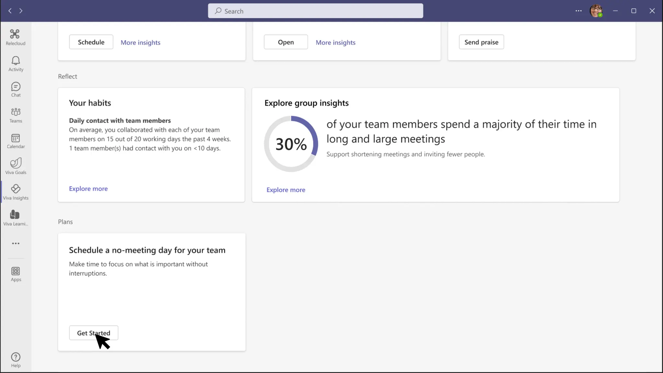The image size is (663, 373).
Task: Navigate forward with the right arrow
Action: pyautogui.click(x=21, y=11)
